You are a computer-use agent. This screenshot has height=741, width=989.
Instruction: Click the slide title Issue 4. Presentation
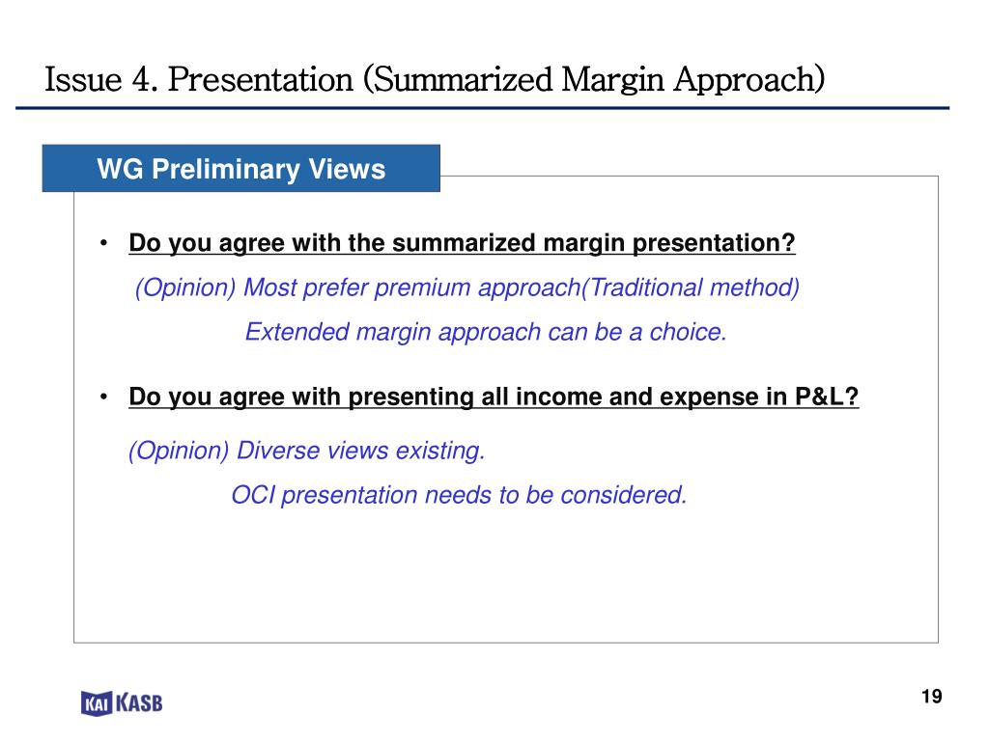pyautogui.click(x=435, y=80)
